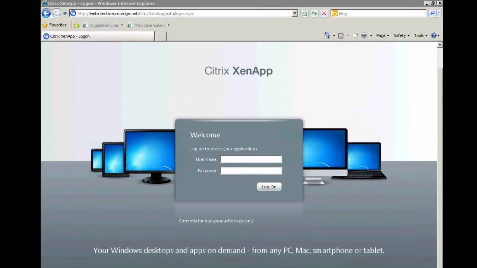Open the search provider dropdown arrow

point(439,13)
